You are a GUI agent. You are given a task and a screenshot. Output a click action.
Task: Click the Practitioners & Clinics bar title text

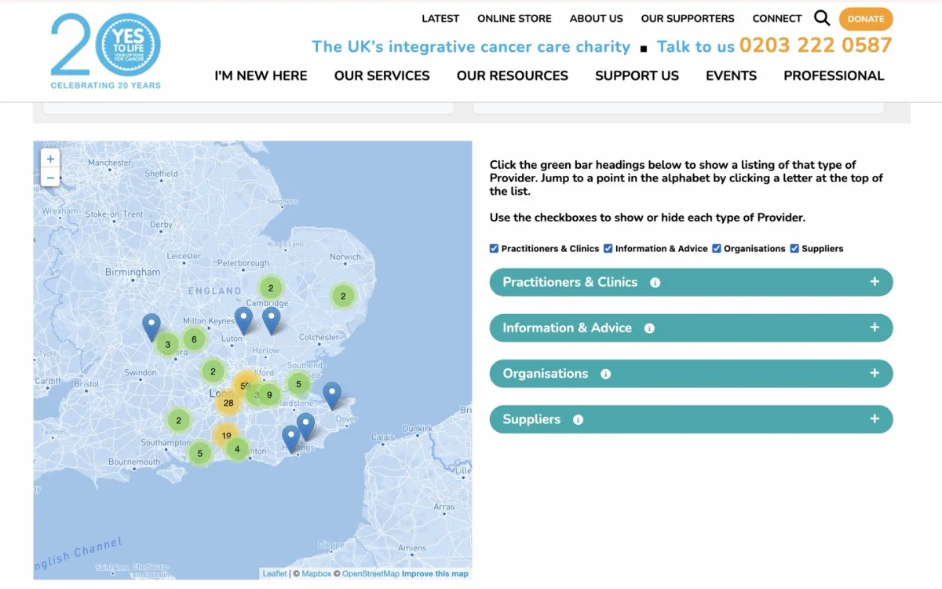(570, 282)
